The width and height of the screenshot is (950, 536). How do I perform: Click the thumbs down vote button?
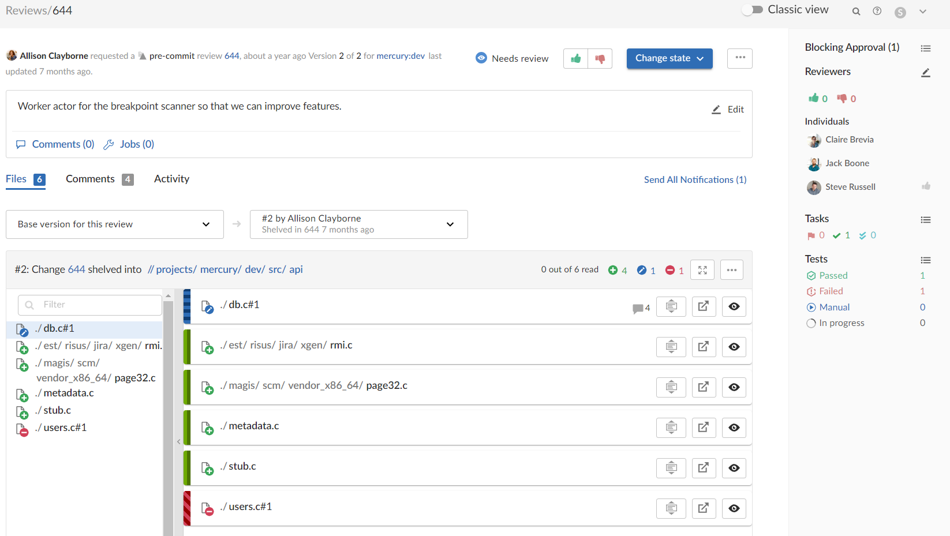click(600, 59)
